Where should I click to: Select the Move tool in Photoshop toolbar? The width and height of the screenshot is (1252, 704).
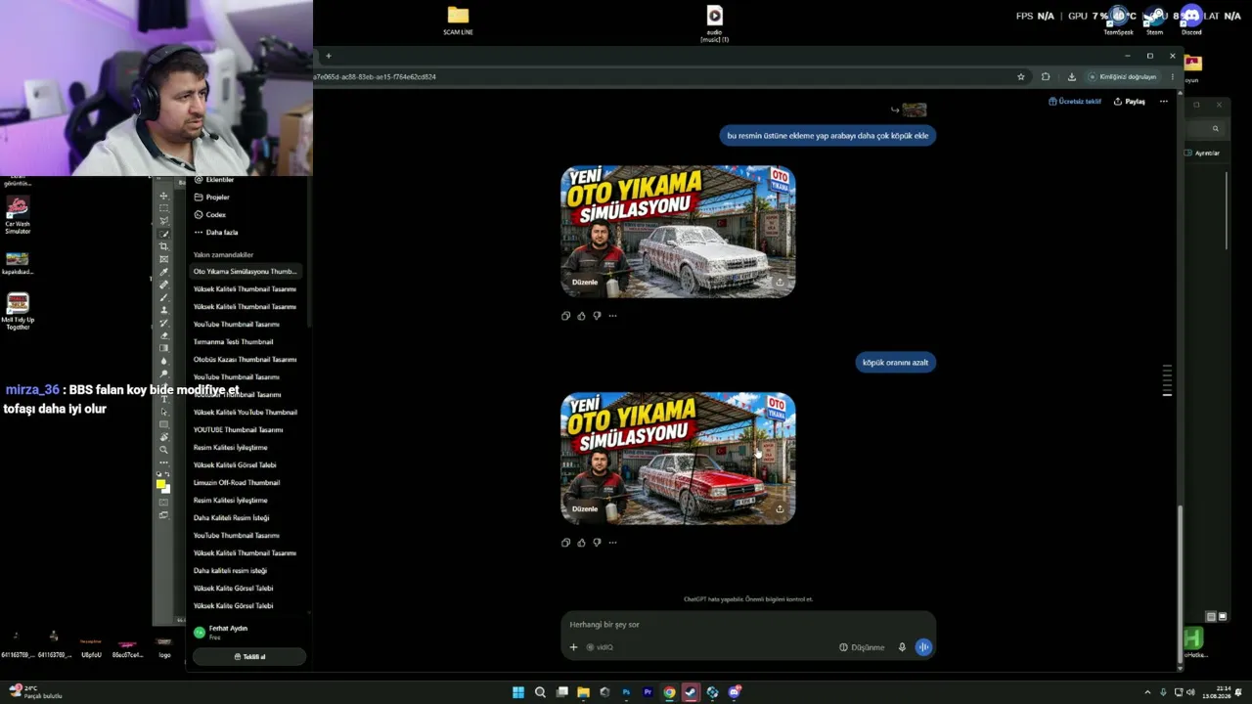163,196
